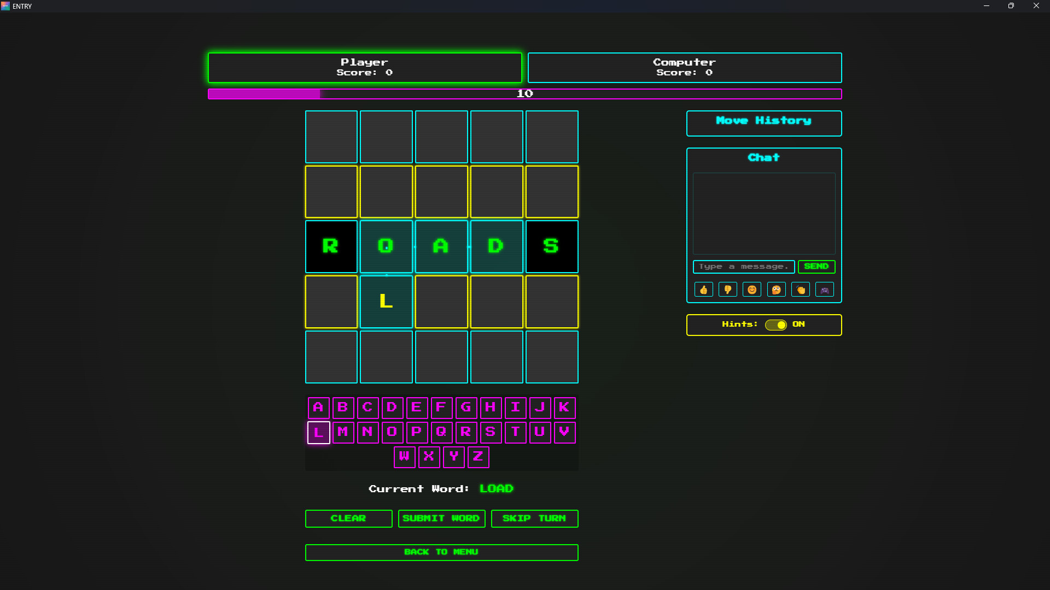Send the chat message

tap(816, 267)
